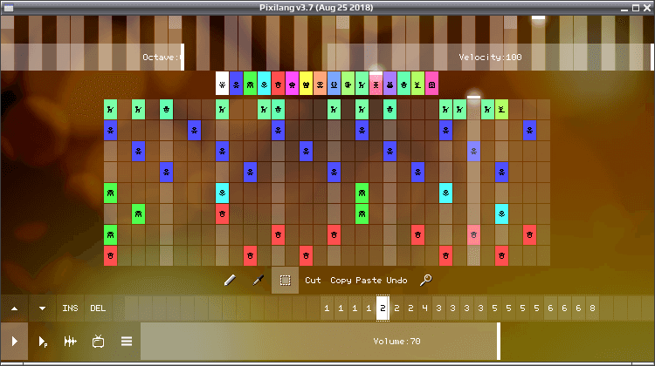Choose the light blue palette instrument
655x366 pixels.
point(334,85)
